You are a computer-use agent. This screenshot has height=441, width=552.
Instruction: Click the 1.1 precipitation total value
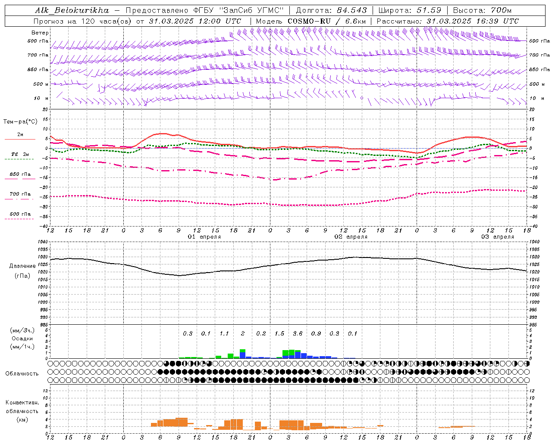(x=224, y=333)
